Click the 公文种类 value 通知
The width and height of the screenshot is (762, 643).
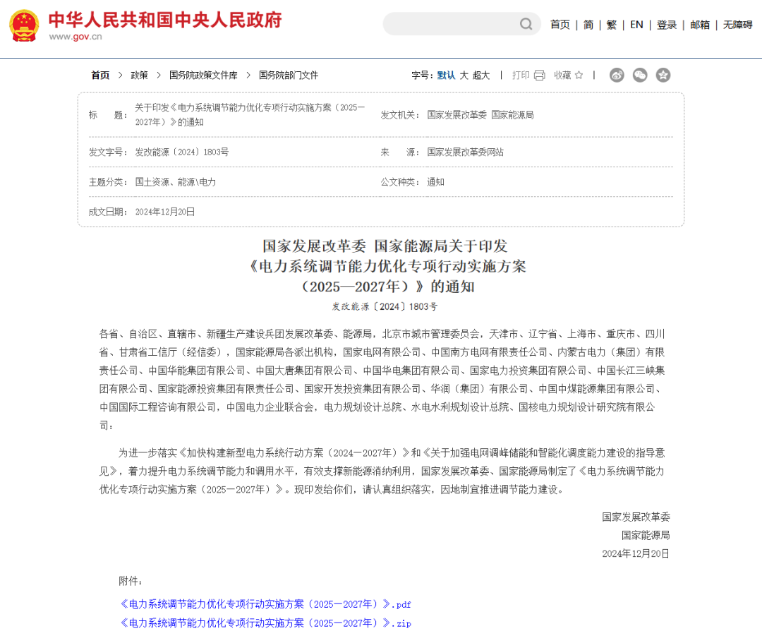pos(436,182)
